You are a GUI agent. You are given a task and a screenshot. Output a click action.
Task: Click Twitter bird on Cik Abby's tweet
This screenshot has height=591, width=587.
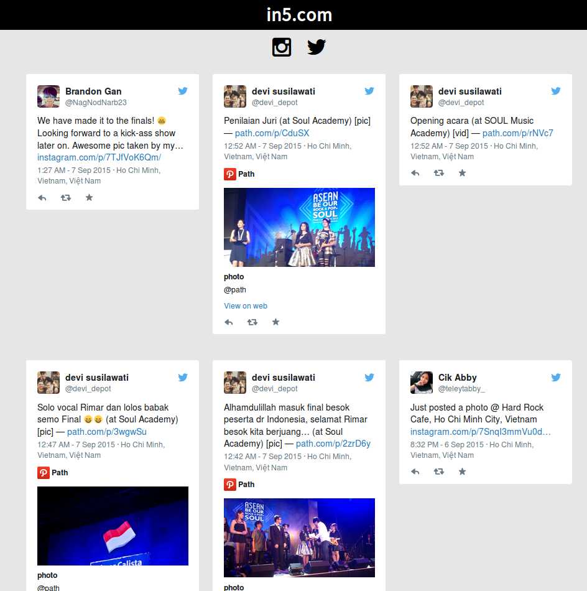click(556, 377)
